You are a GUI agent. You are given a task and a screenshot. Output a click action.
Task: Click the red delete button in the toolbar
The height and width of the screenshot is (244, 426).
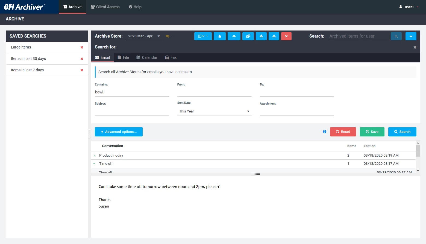pyautogui.click(x=286, y=36)
